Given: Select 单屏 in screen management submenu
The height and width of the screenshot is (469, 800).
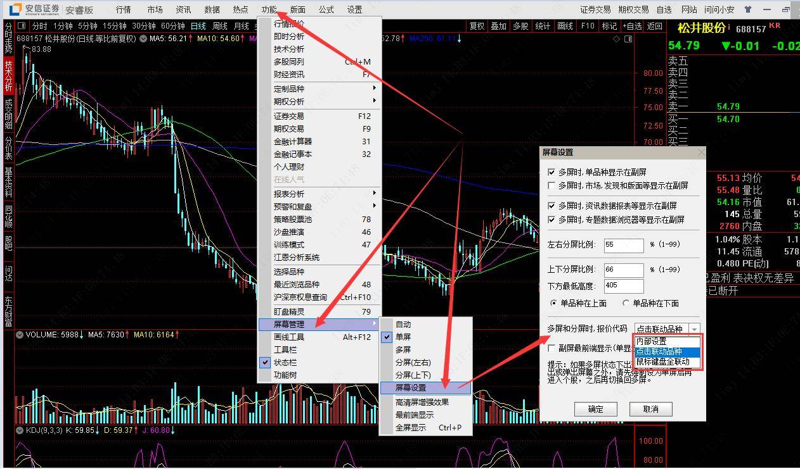Looking at the screenshot, I should 427,337.
